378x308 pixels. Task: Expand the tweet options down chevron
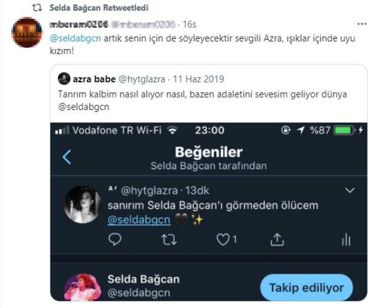point(350,190)
